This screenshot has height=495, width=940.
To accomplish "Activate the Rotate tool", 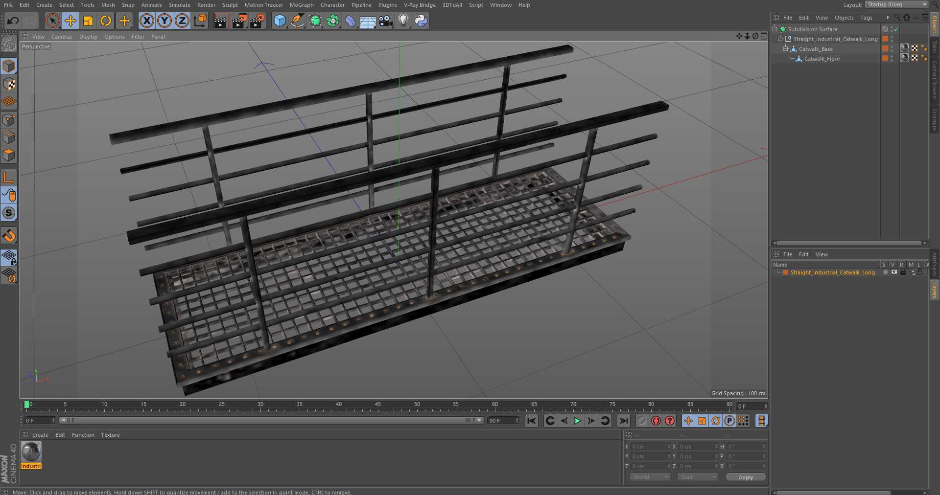I will click(106, 21).
